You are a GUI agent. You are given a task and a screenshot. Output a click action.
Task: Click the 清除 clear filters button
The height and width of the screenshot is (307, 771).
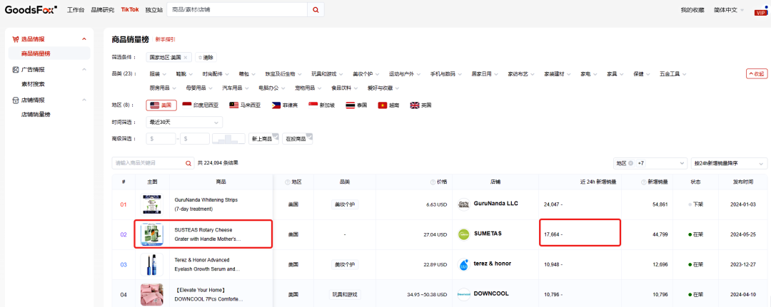[x=206, y=58]
